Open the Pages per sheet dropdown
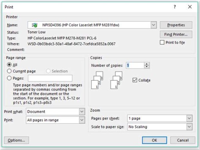The image size is (200, 150). tap(189, 118)
